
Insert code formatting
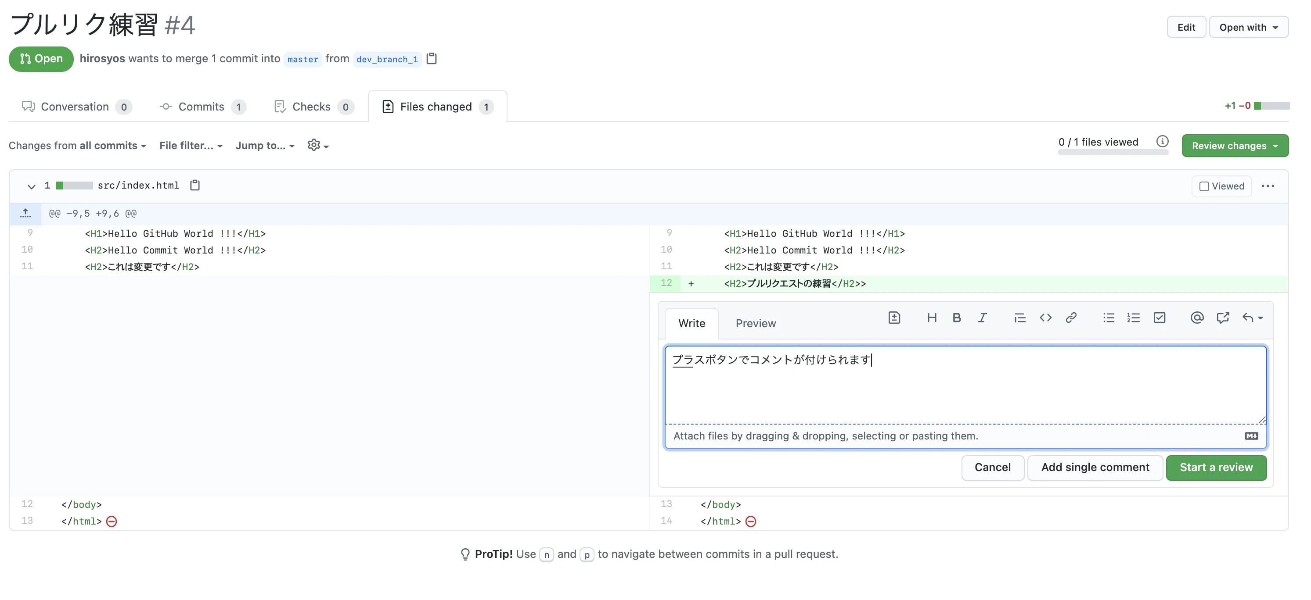point(1045,318)
